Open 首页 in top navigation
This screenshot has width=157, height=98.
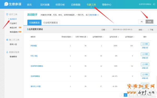click(29, 5)
